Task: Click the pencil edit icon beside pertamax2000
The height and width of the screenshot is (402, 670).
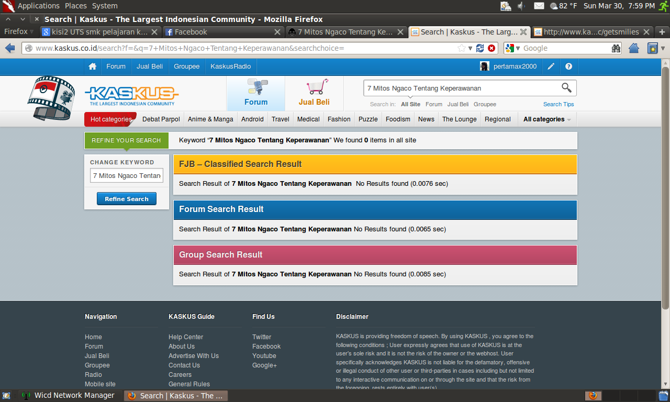Action: coord(551,66)
